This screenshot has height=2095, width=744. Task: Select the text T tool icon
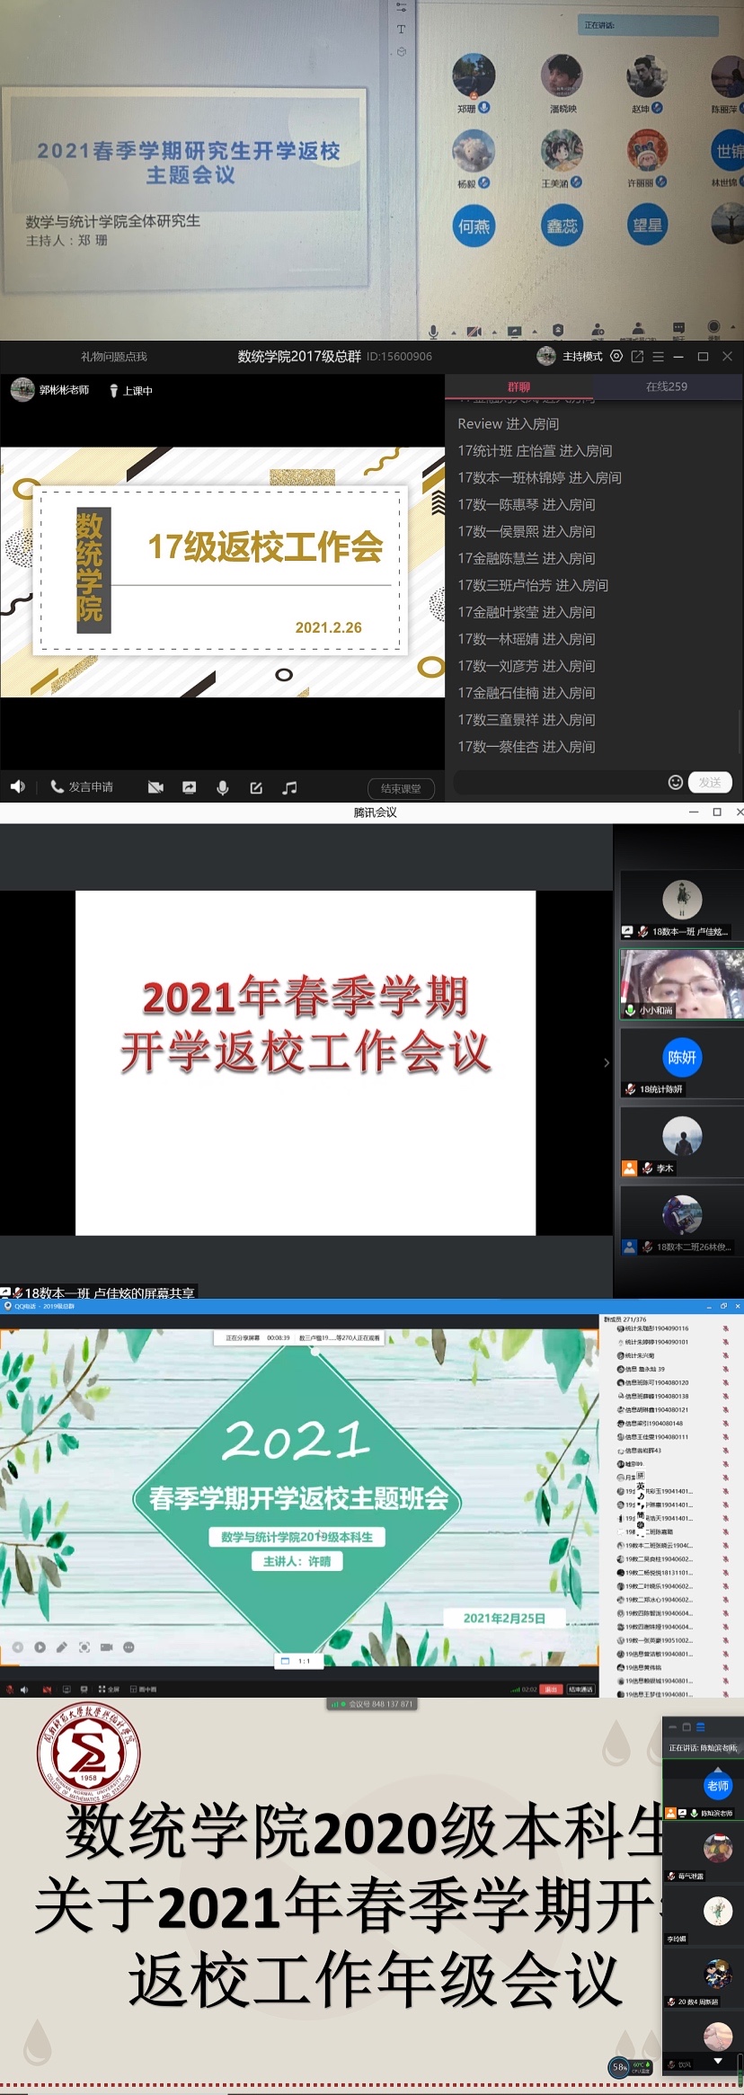[x=401, y=29]
